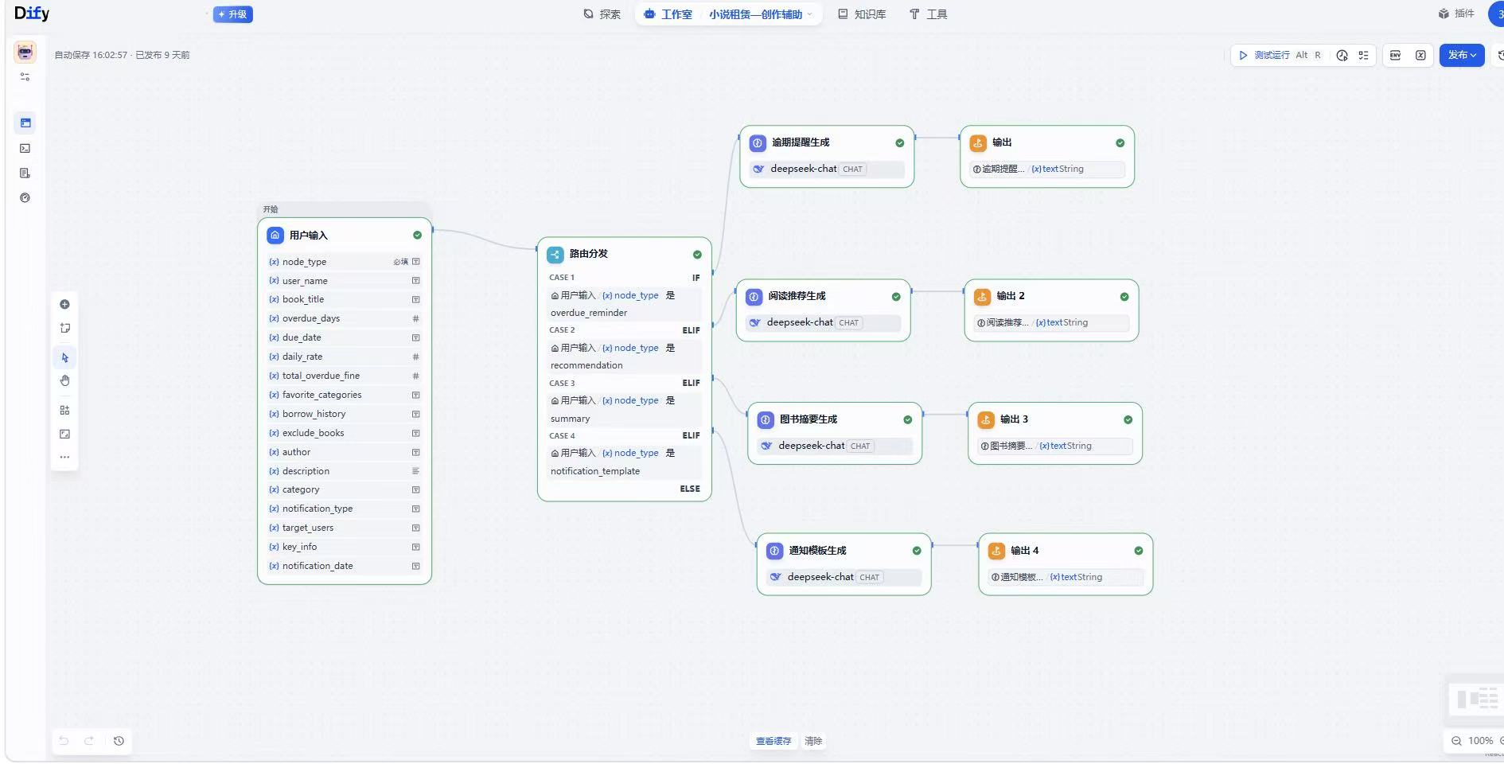Screen dimensions: 1504x764
Task: Open the 发布 publish dropdown
Action: pos(1462,55)
